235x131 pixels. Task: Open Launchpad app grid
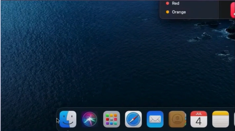[x=111, y=119]
